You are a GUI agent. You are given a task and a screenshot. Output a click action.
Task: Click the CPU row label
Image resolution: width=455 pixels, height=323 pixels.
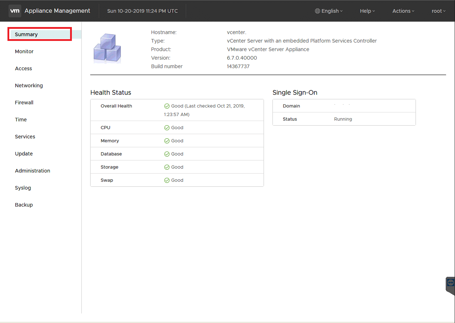point(105,128)
